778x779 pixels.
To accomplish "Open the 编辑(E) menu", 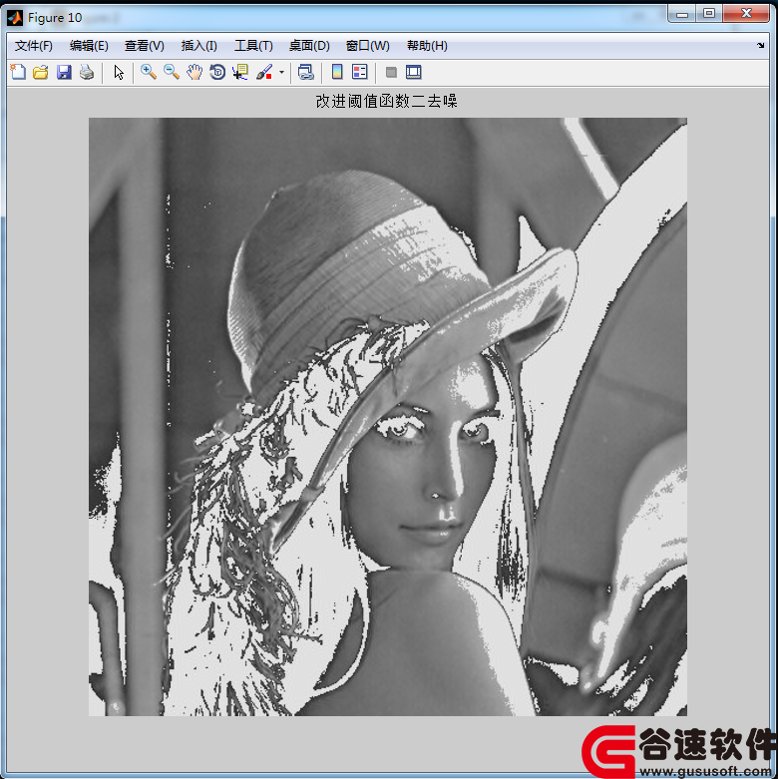I will 89,46.
